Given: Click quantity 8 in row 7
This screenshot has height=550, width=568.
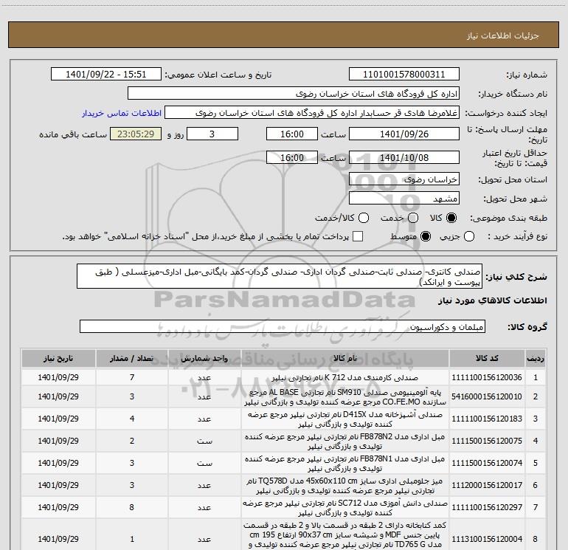Looking at the screenshot, I should pyautogui.click(x=132, y=507).
